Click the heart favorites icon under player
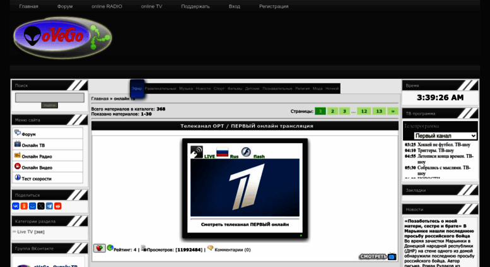This screenshot has height=267, width=490. click(x=100, y=248)
